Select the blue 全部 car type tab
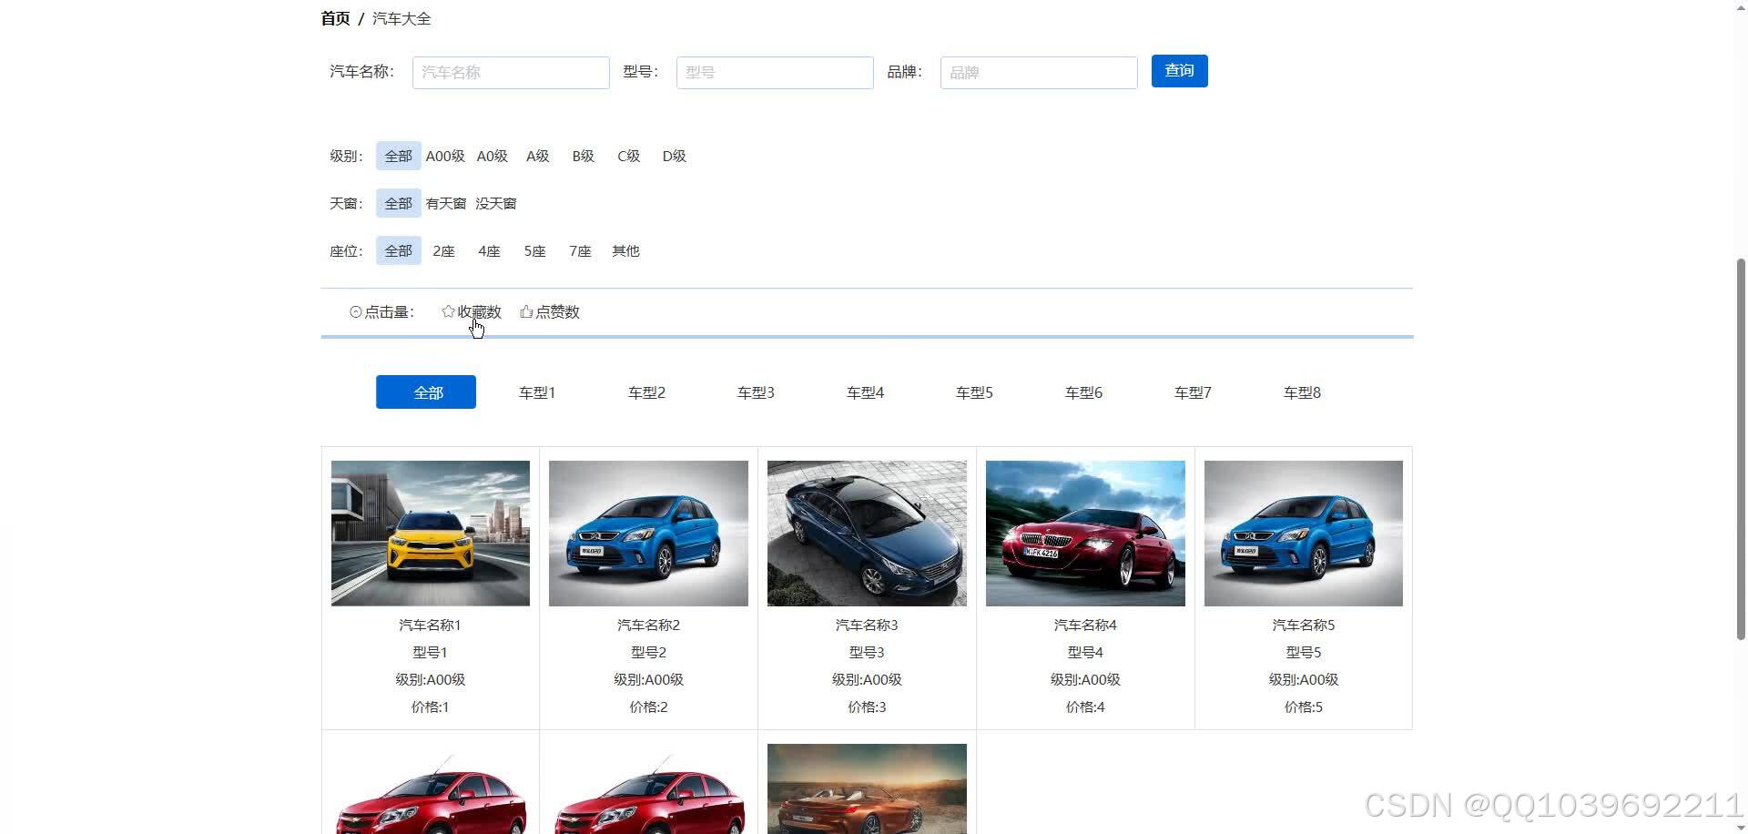Screen dimensions: 1748x834 point(426,392)
